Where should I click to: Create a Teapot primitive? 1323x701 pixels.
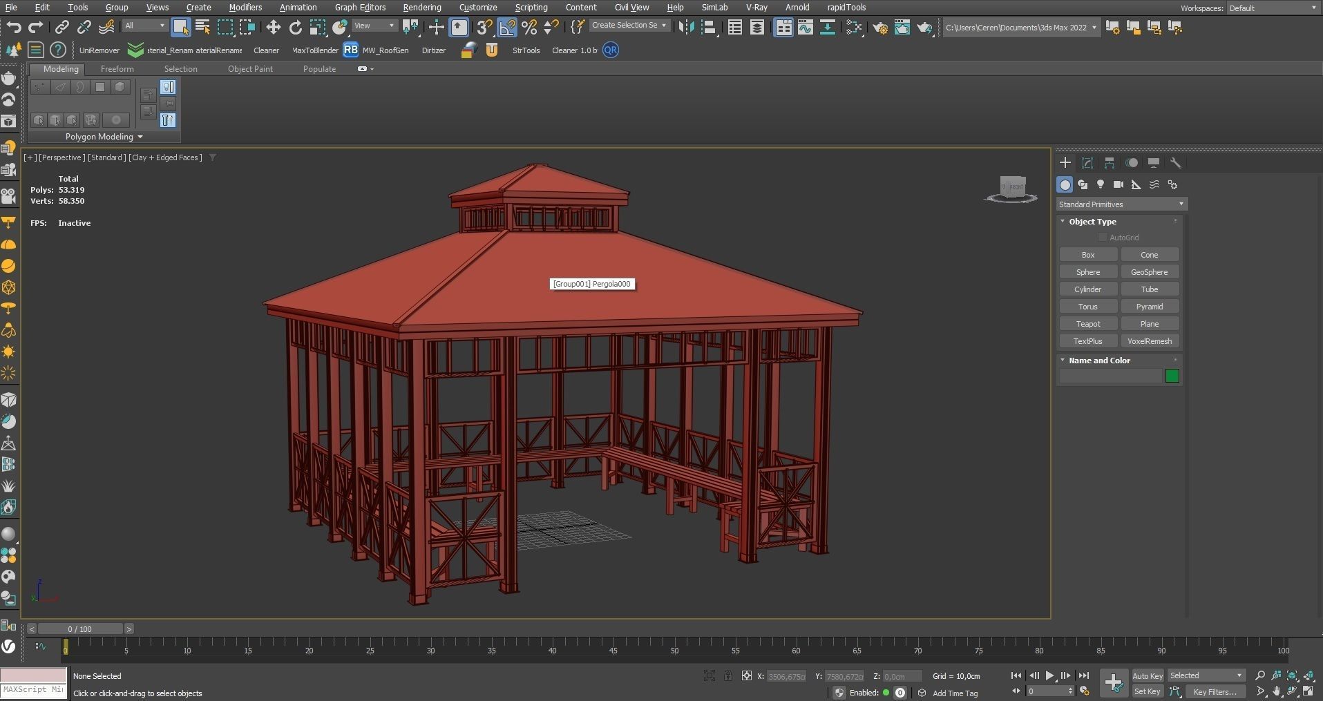click(x=1088, y=324)
